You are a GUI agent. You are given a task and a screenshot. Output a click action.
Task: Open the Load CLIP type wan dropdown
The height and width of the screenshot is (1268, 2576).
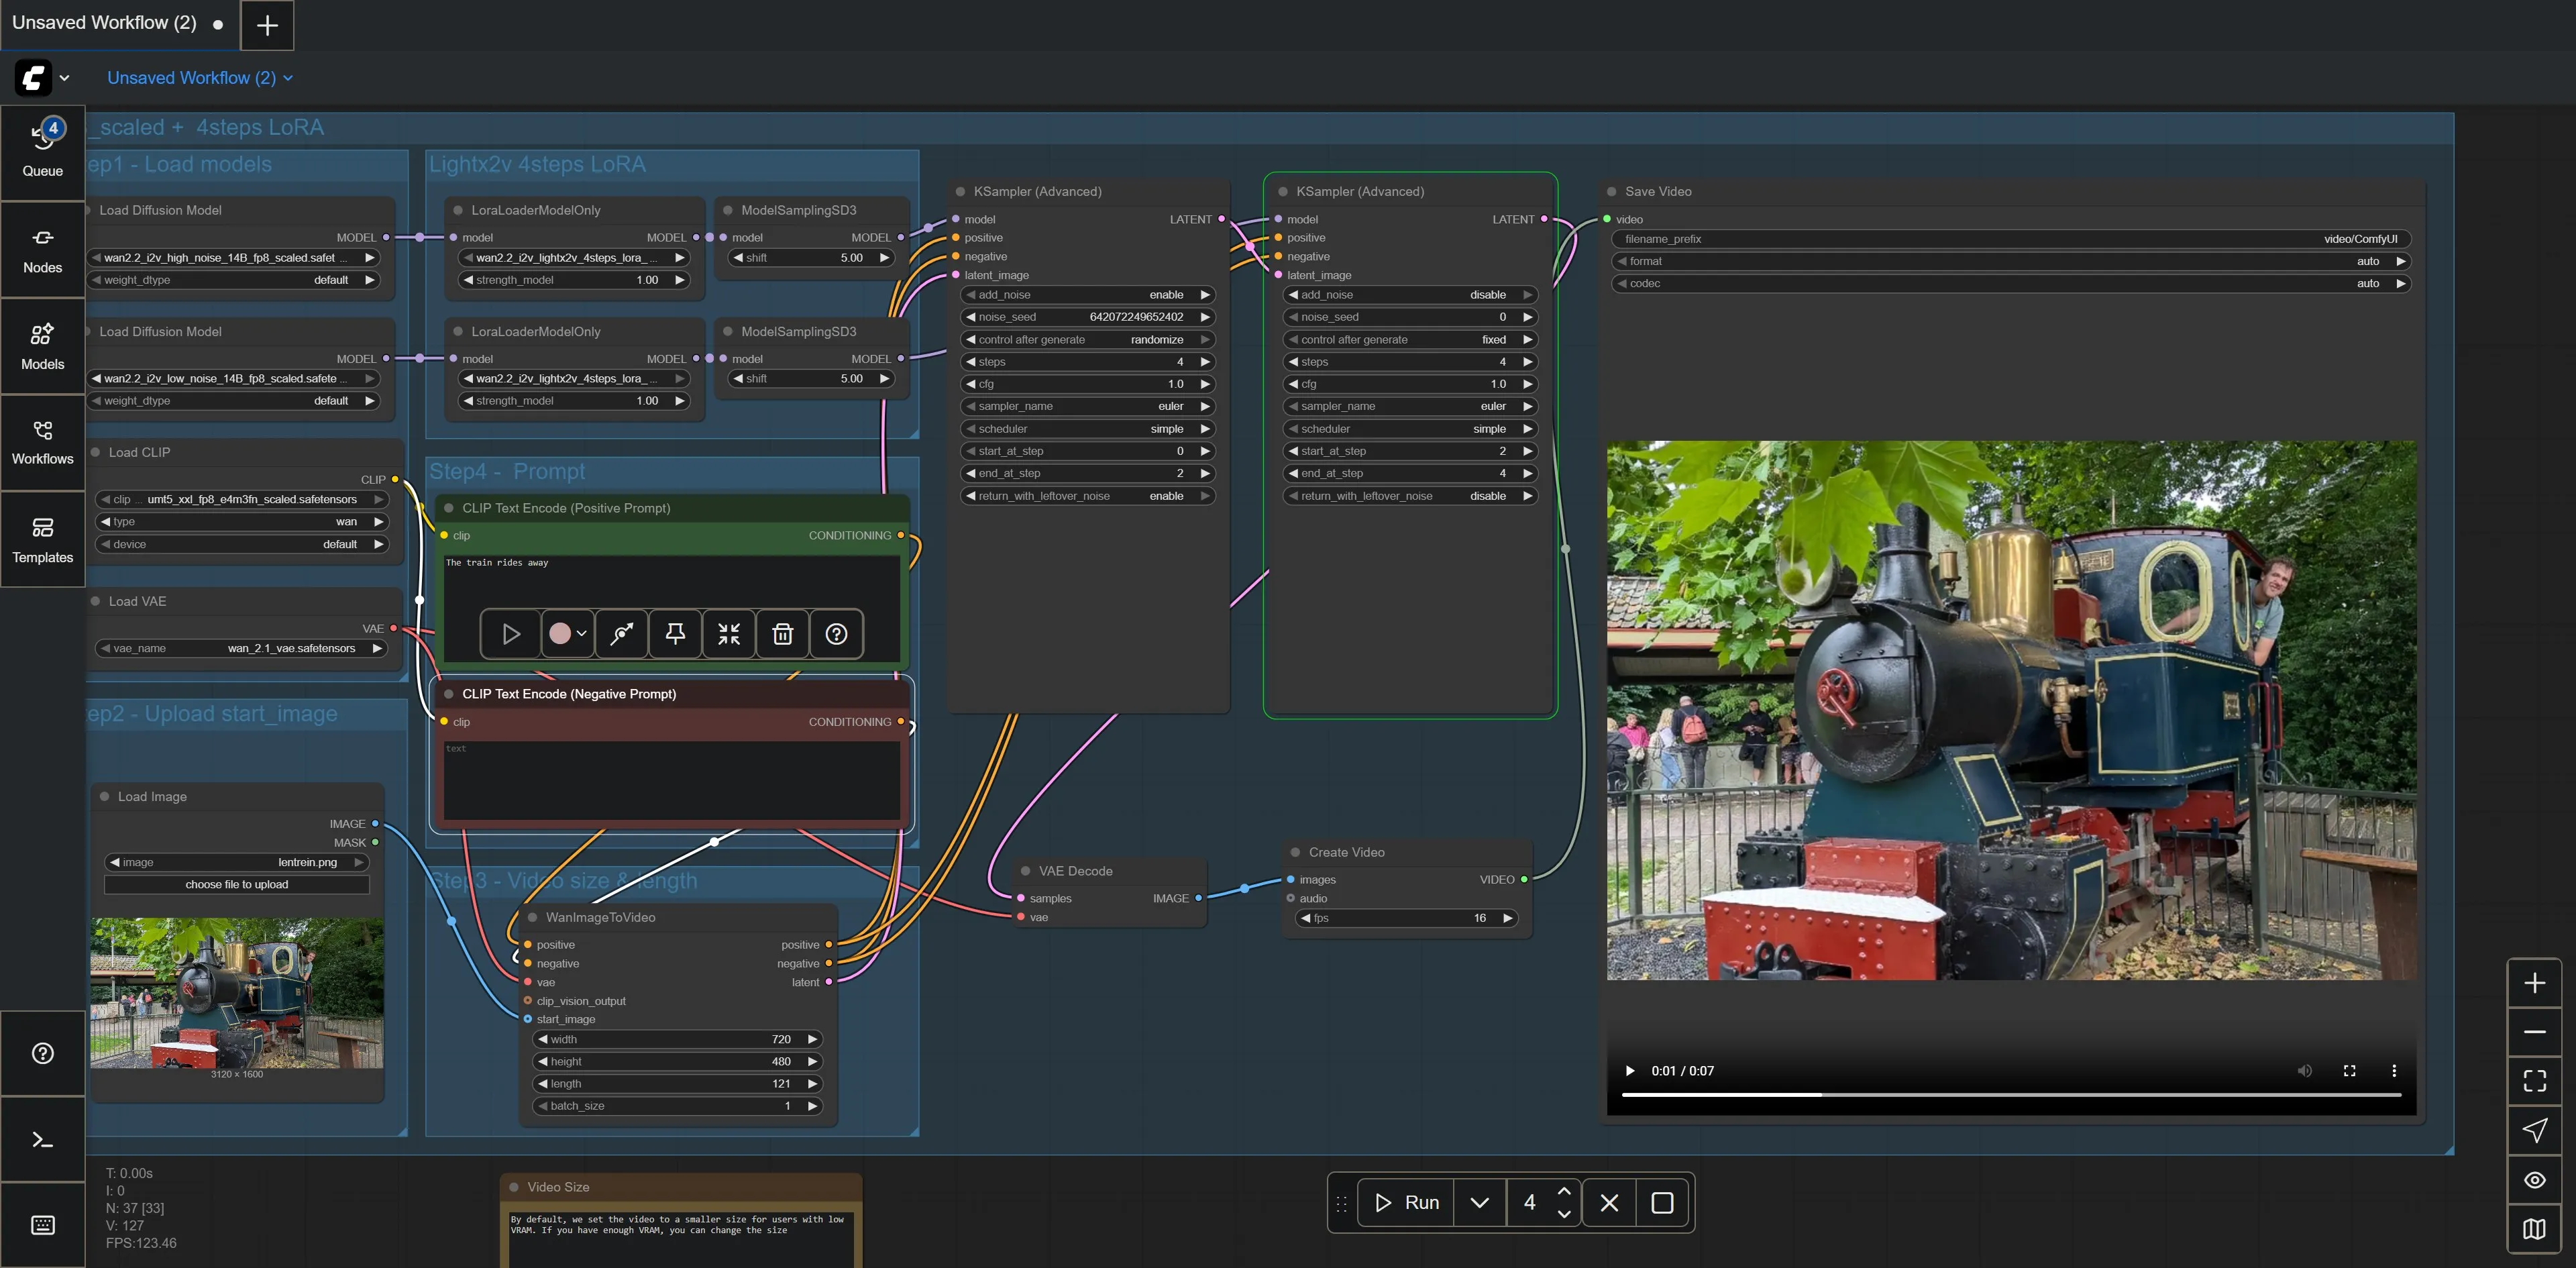[241, 522]
